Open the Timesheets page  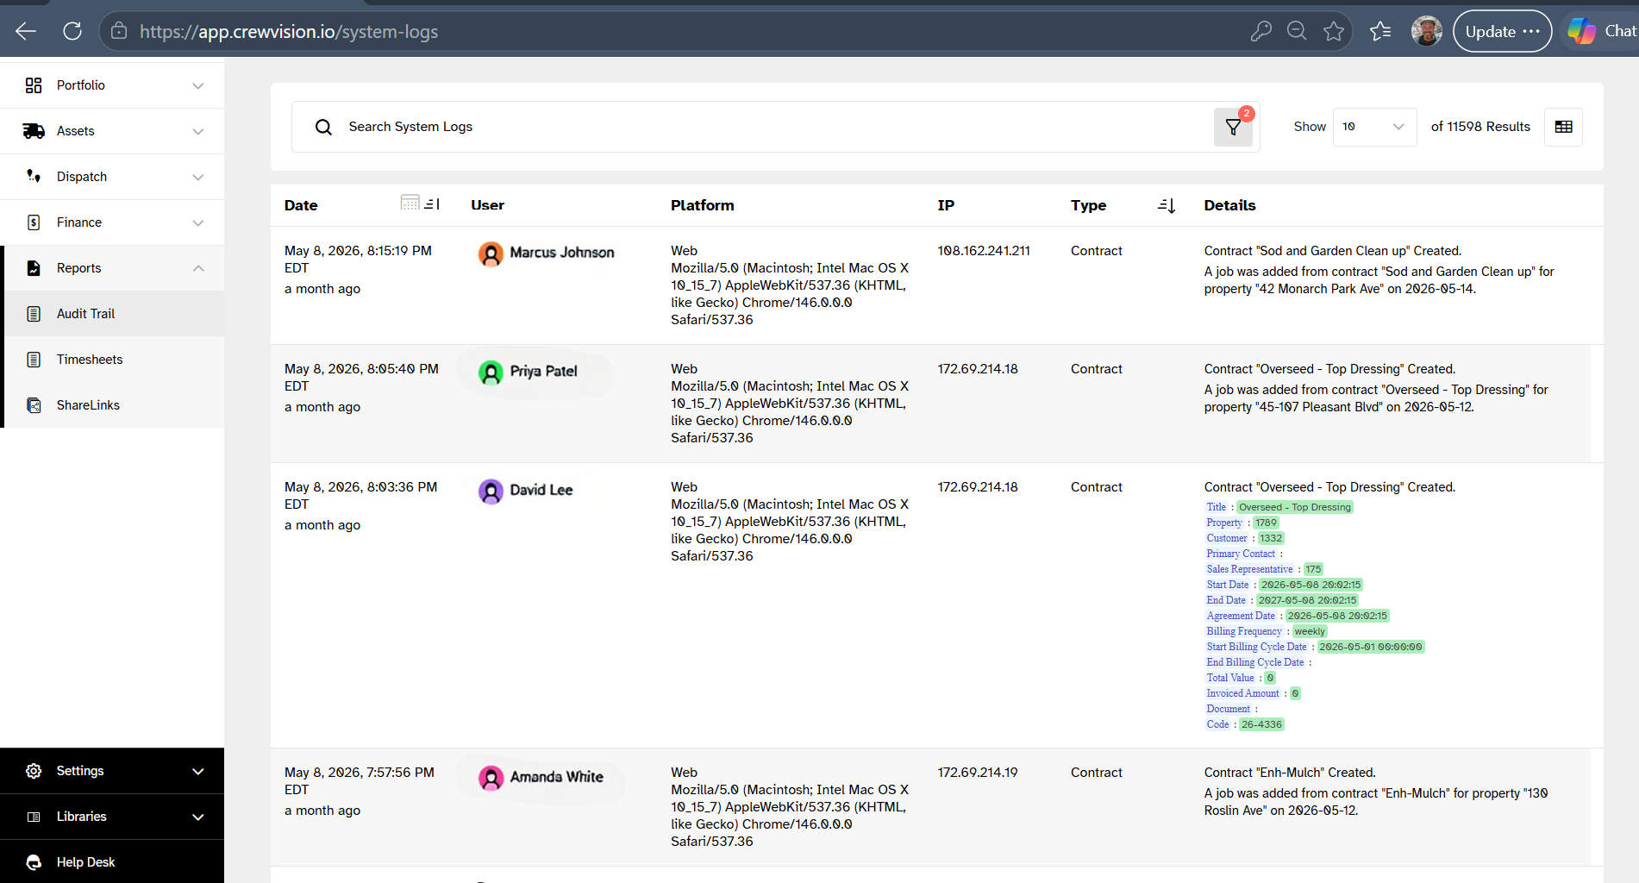pos(112,360)
